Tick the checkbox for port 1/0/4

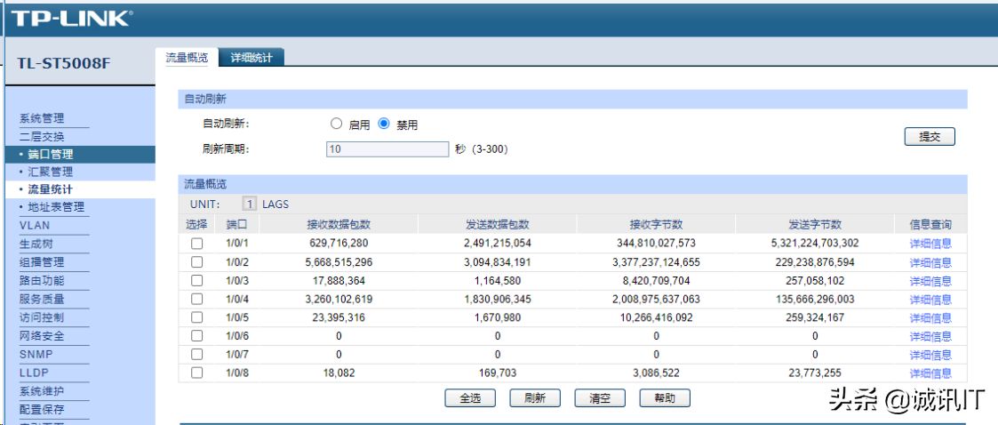[197, 300]
